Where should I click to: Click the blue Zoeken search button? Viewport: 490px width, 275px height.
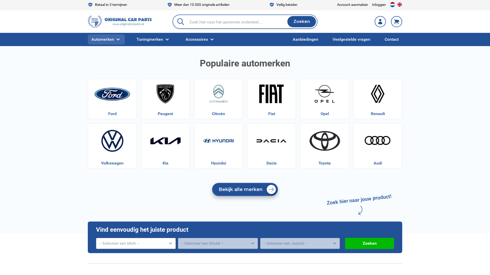[x=302, y=22]
